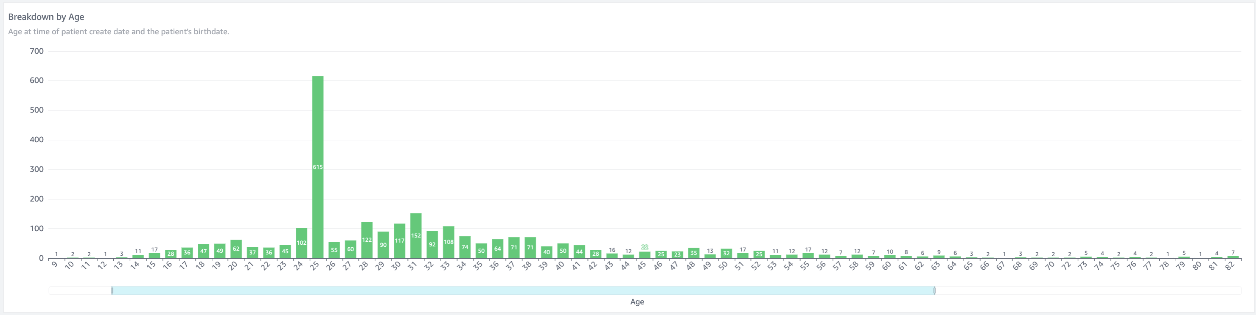The height and width of the screenshot is (315, 1256).
Task: Click the right handle of the age range slider
Action: (x=934, y=291)
